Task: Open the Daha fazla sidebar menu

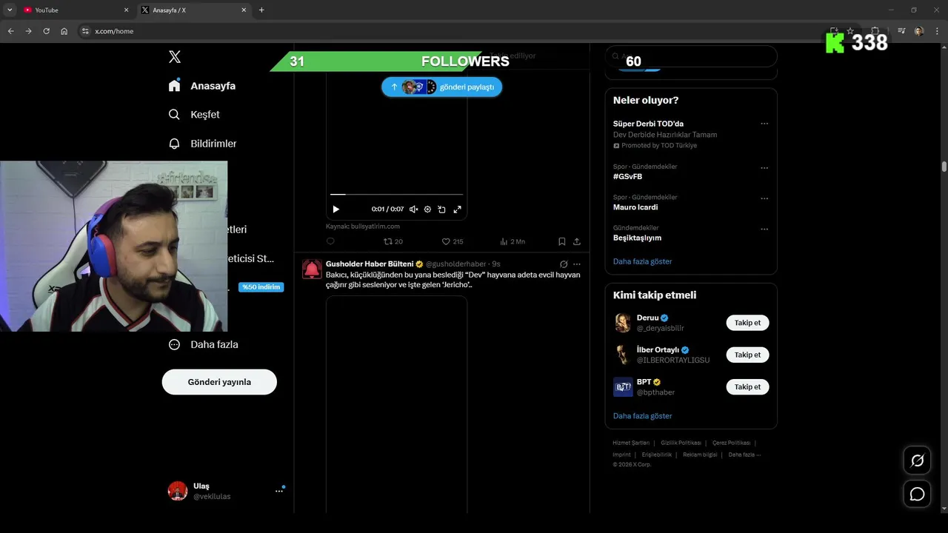Action: coord(203,344)
